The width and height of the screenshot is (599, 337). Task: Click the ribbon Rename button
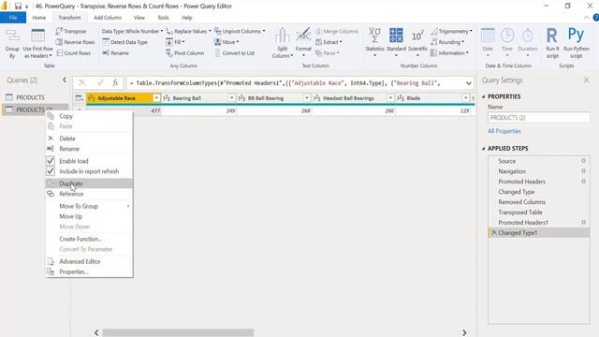115,53
